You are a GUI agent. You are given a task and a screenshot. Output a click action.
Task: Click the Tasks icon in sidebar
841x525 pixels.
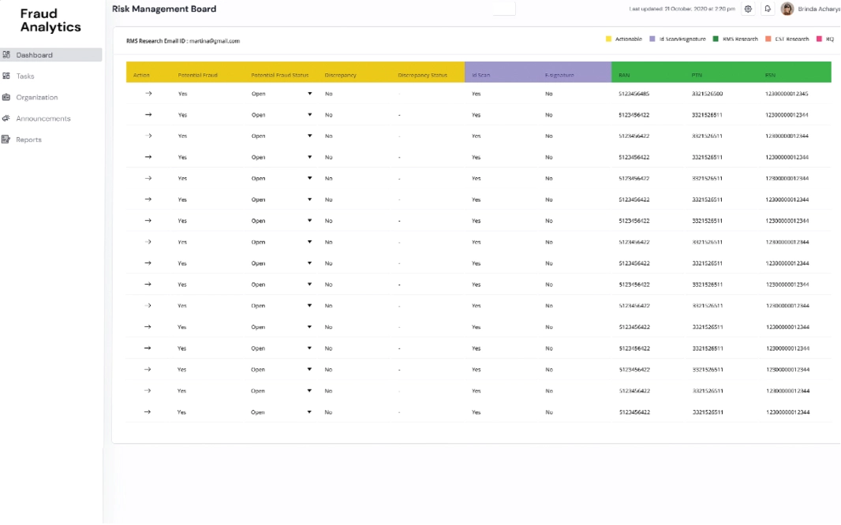point(6,76)
